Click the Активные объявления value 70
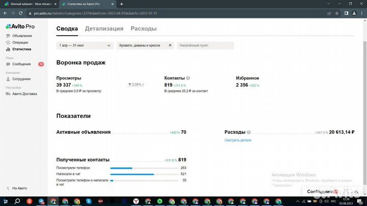 pyautogui.click(x=183, y=132)
